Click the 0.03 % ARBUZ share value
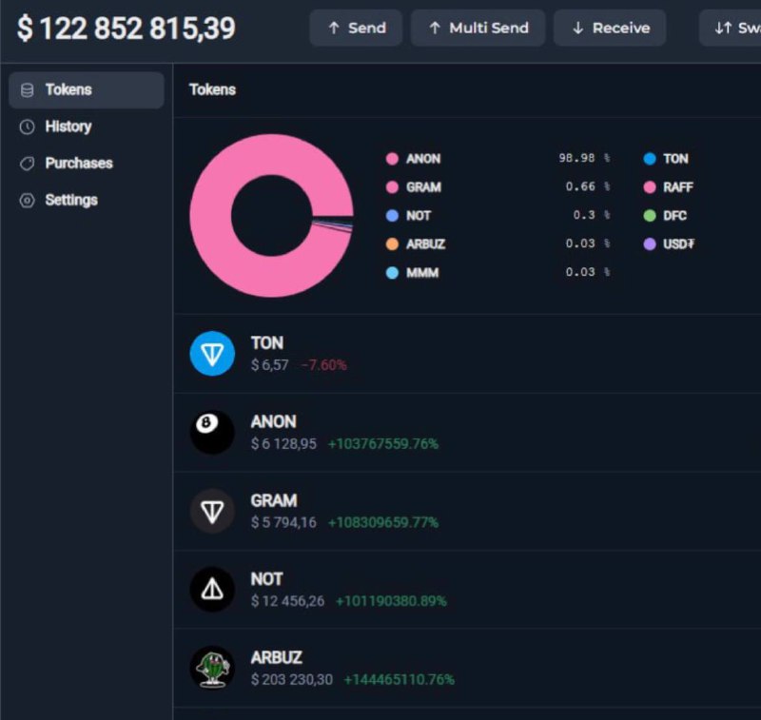Screen dimensions: 761x720 tap(588, 243)
